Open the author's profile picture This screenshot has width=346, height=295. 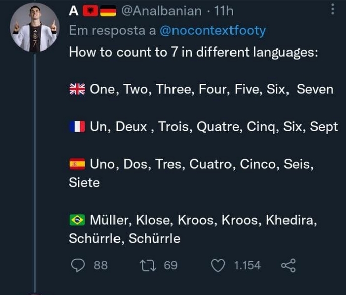(34, 28)
